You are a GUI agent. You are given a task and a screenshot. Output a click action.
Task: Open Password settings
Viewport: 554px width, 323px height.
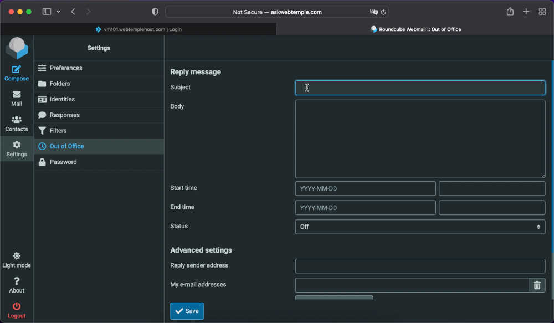(99, 162)
